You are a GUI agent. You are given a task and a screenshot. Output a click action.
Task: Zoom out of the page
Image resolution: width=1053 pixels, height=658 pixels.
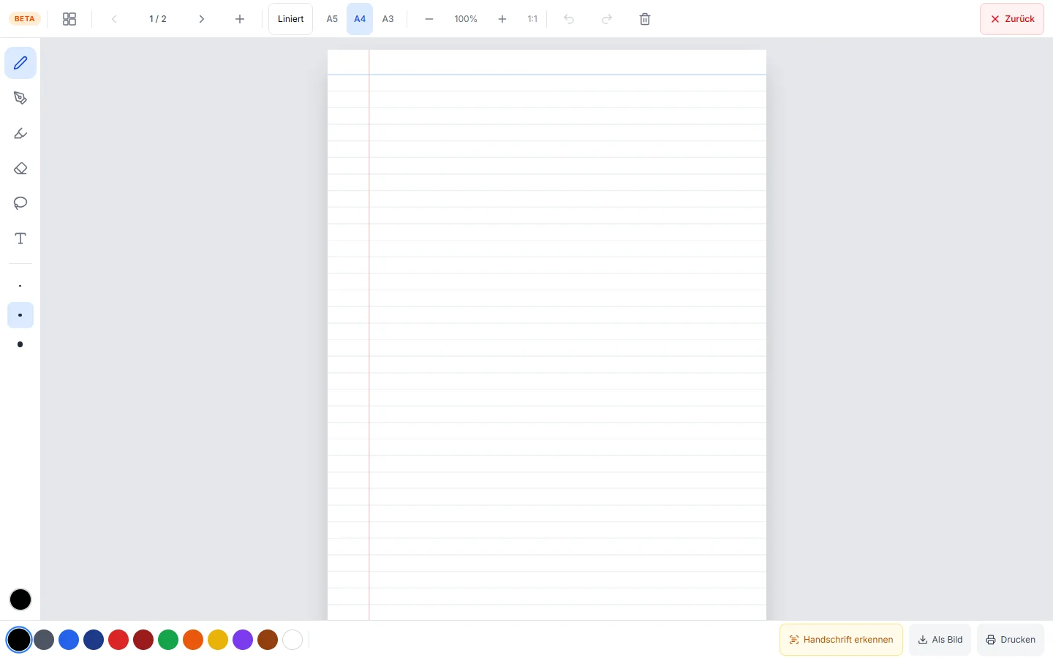point(429,19)
